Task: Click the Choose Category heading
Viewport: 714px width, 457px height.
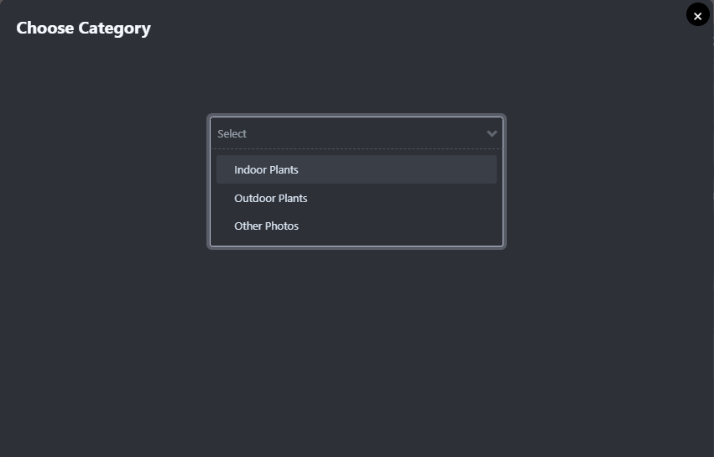Action: [83, 28]
